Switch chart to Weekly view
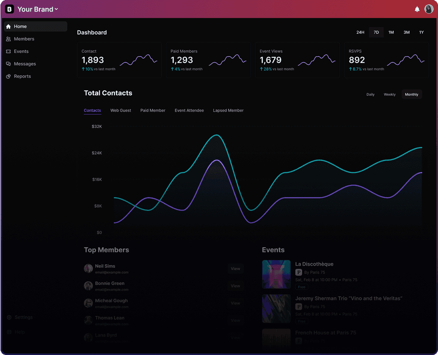Screen dimensions: 438x355 pos(389,95)
